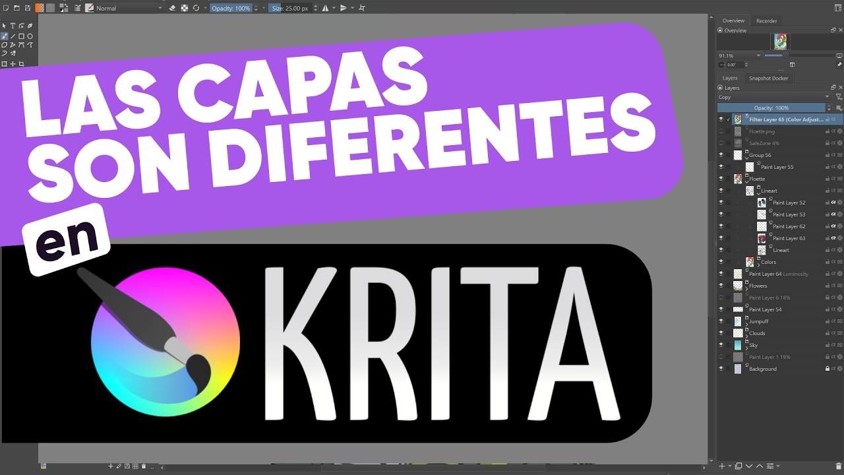Adjust the brush Size slider
Viewport: 844px width, 475px height.
click(289, 8)
